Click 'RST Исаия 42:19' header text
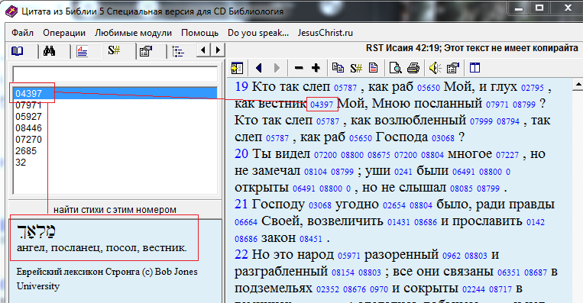583x303 pixels. pos(403,48)
